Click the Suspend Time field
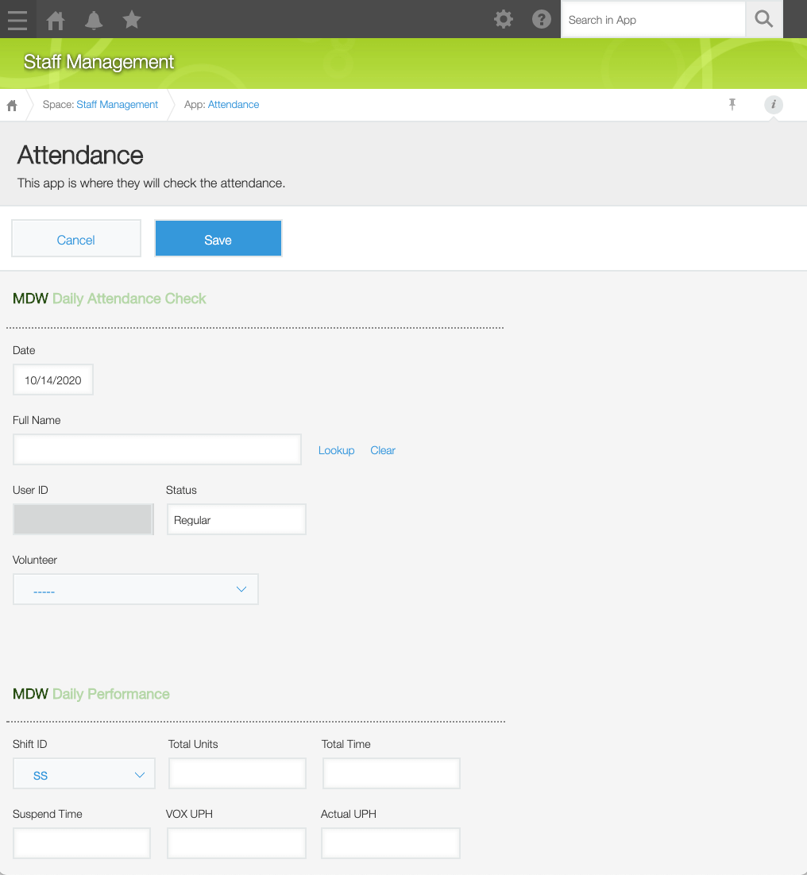Image resolution: width=807 pixels, height=875 pixels. 82,843
